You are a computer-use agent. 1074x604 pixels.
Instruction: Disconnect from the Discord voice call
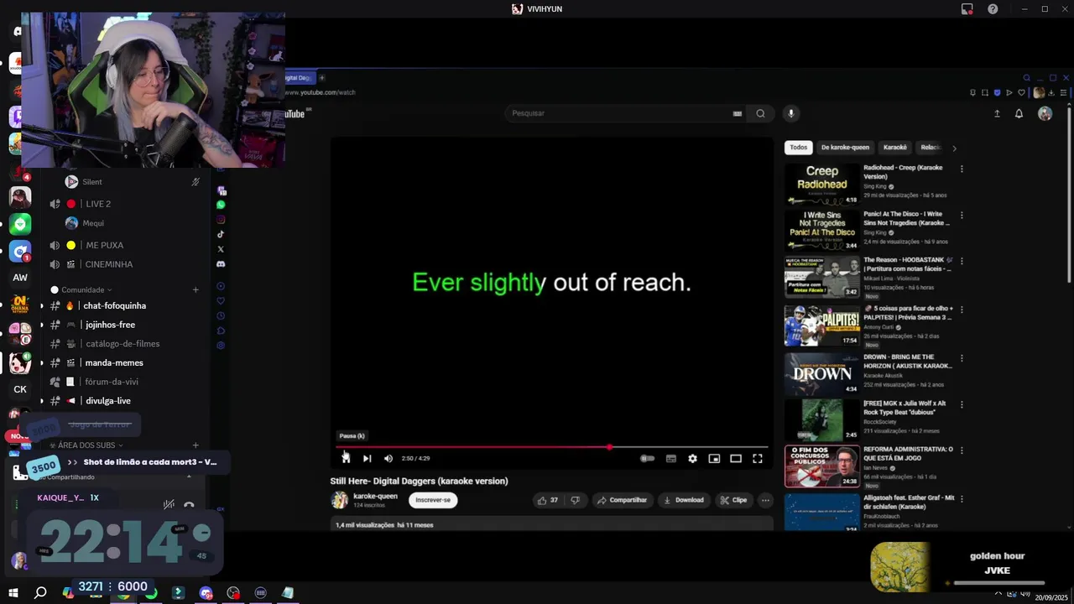tap(189, 504)
